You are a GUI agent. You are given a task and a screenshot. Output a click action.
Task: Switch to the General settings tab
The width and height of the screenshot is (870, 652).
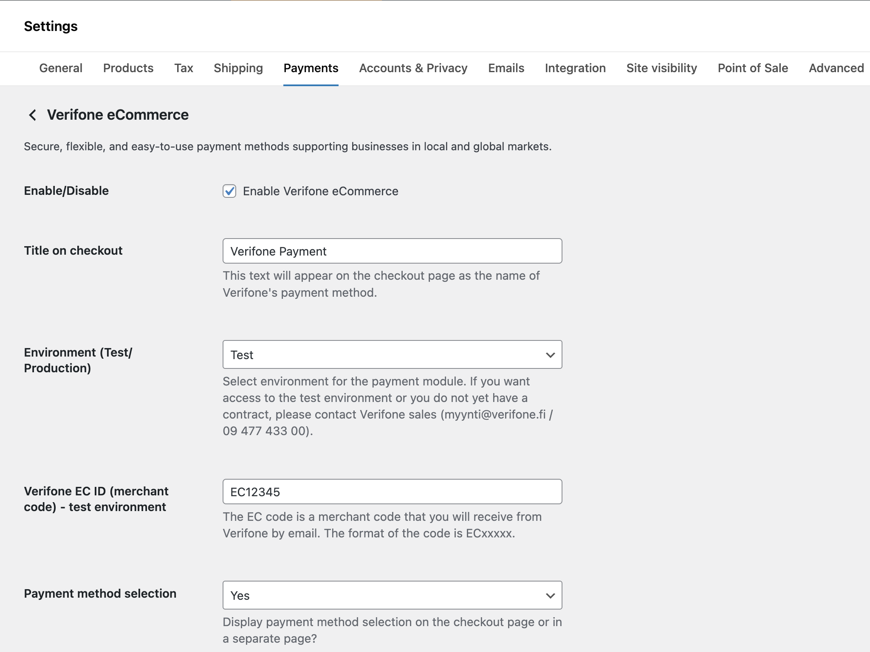(x=60, y=68)
